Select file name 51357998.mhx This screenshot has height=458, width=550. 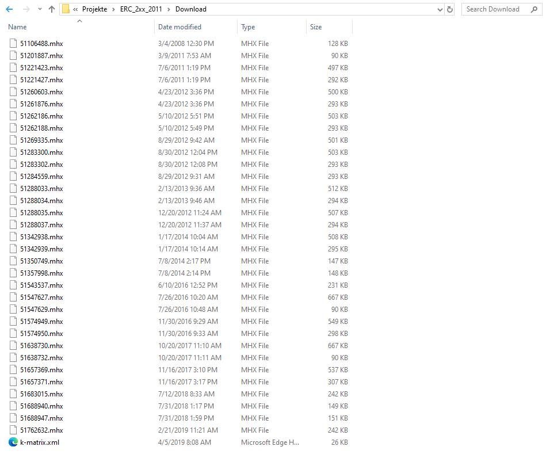tap(41, 273)
